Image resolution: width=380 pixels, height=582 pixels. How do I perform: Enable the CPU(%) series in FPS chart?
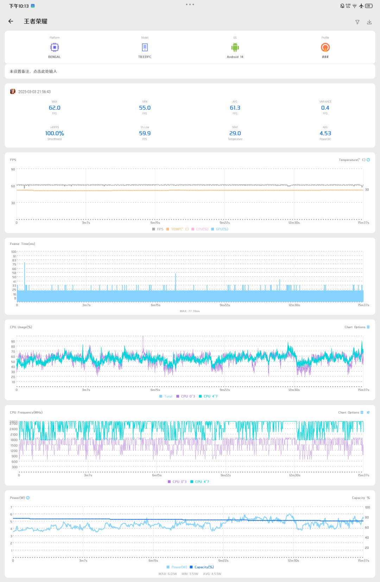tap(200, 229)
